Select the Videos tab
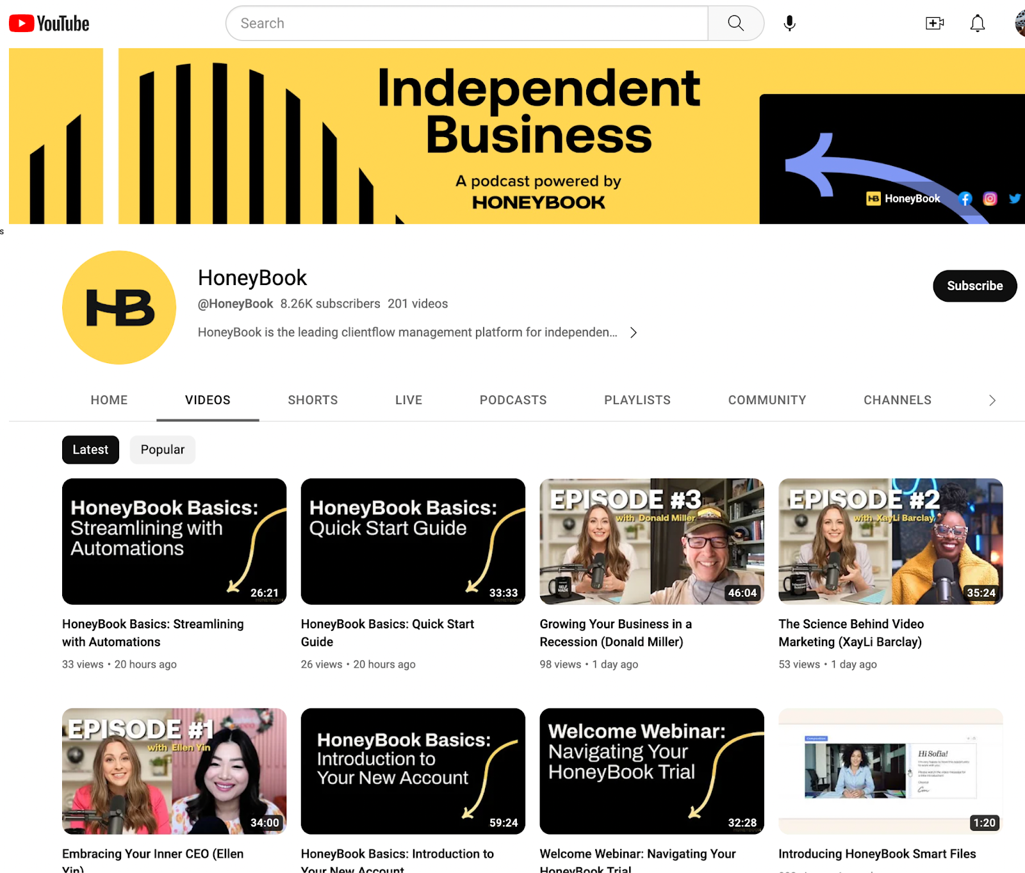Viewport: 1025px width, 873px height. [x=208, y=400]
